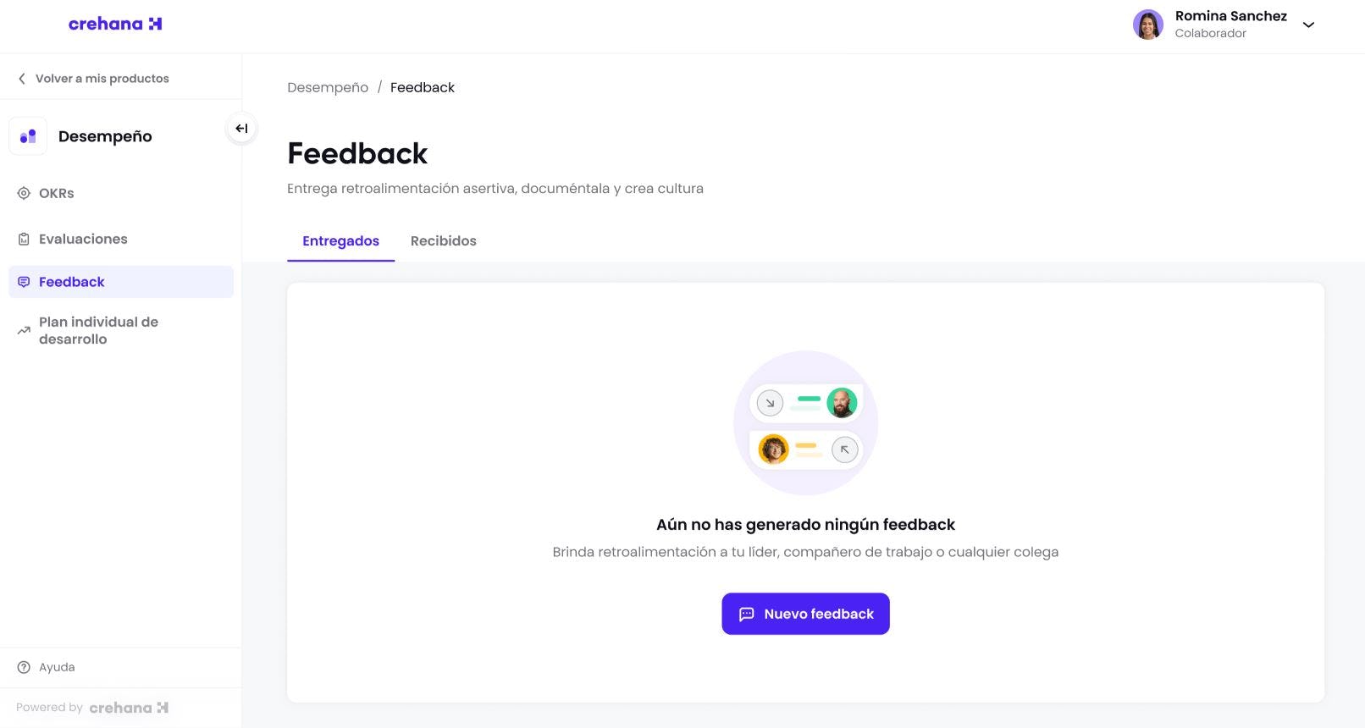Open Plan individual de desarrollo
This screenshot has width=1365, height=728.
(x=98, y=330)
